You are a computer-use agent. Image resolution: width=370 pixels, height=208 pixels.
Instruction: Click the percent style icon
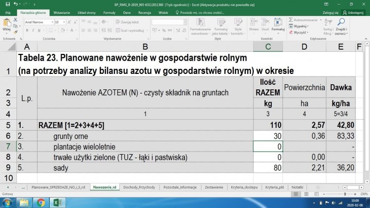click(164, 30)
